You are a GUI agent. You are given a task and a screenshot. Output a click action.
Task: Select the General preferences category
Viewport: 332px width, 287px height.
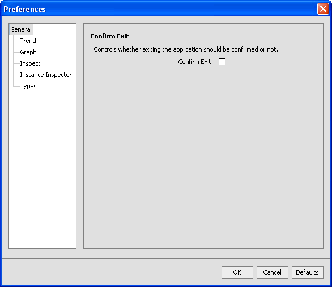(x=21, y=29)
